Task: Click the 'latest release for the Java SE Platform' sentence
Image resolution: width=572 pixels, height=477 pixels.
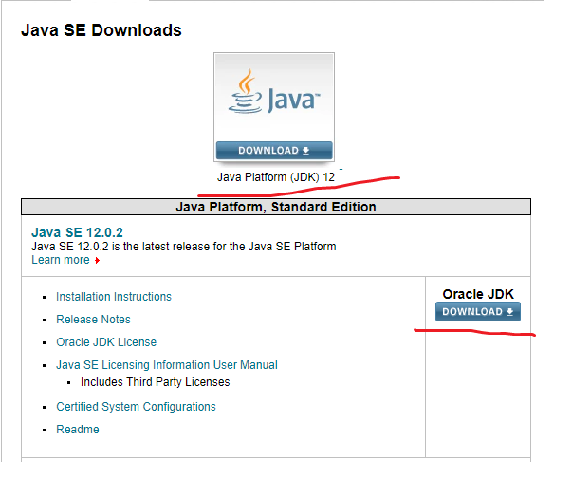Action: pos(183,247)
